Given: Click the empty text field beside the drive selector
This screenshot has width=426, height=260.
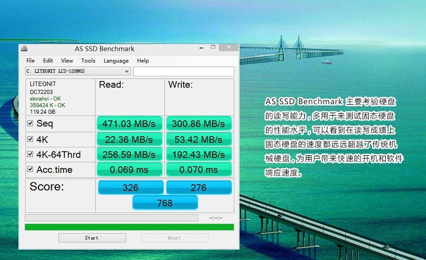Looking at the screenshot, I should tap(184, 71).
